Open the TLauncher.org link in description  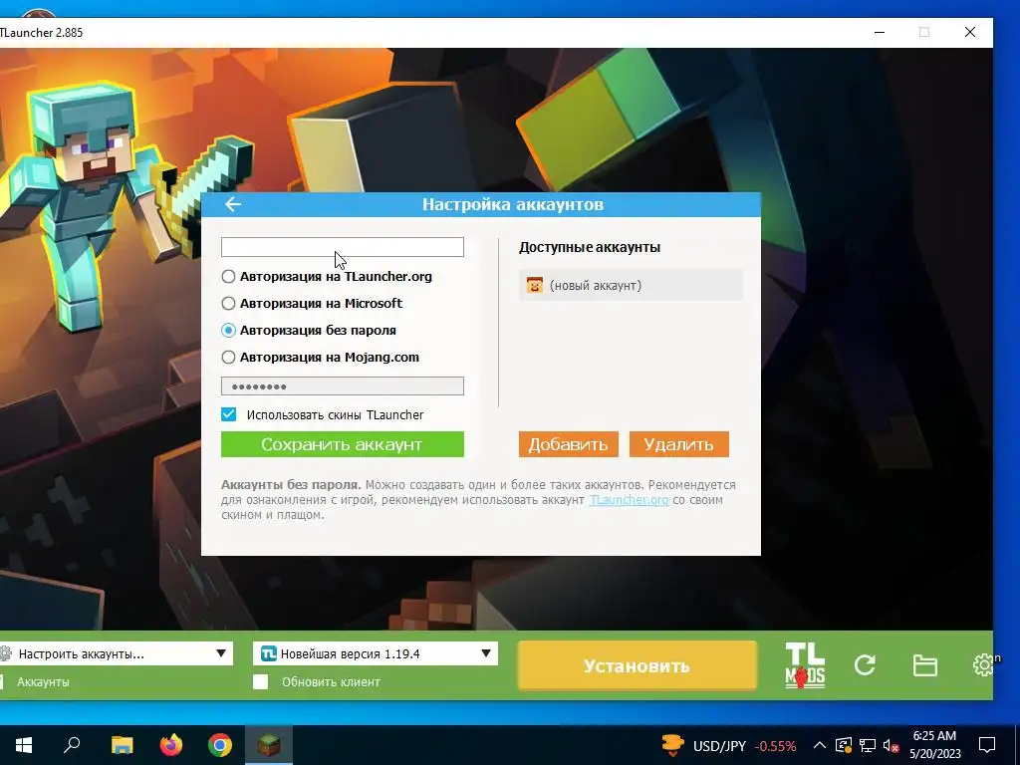point(629,500)
